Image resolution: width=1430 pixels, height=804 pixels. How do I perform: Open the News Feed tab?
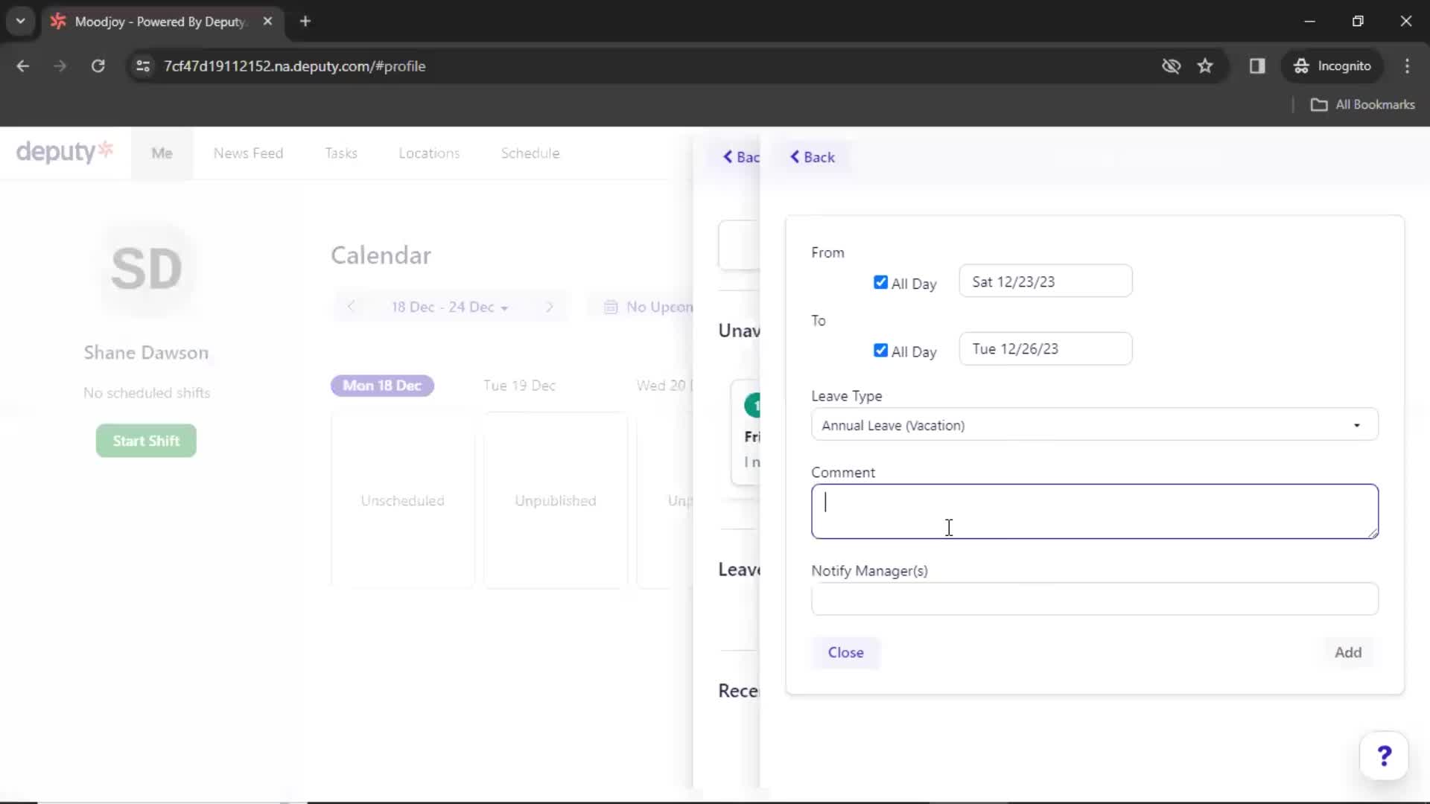tap(249, 153)
